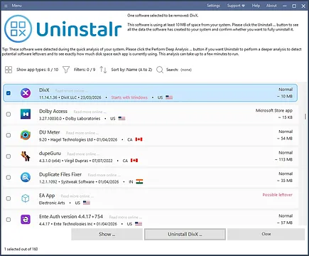This screenshot has height=256, width=309.
Task: Click the Canada flag in dupeGuru row
Action: 134,161
